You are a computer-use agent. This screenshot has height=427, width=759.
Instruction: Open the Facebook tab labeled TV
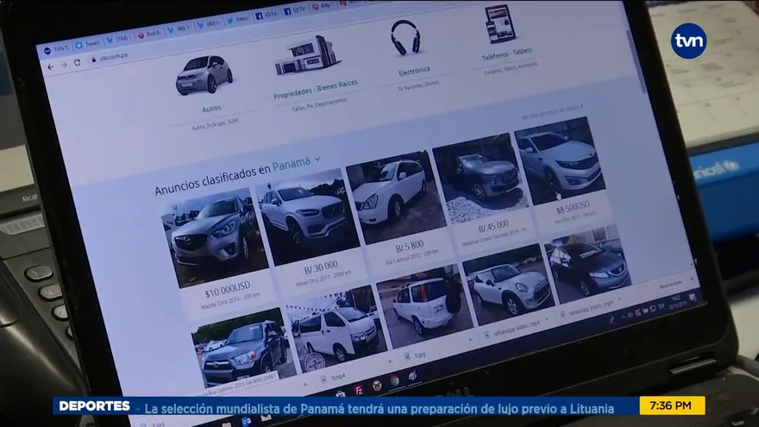[x=295, y=10]
